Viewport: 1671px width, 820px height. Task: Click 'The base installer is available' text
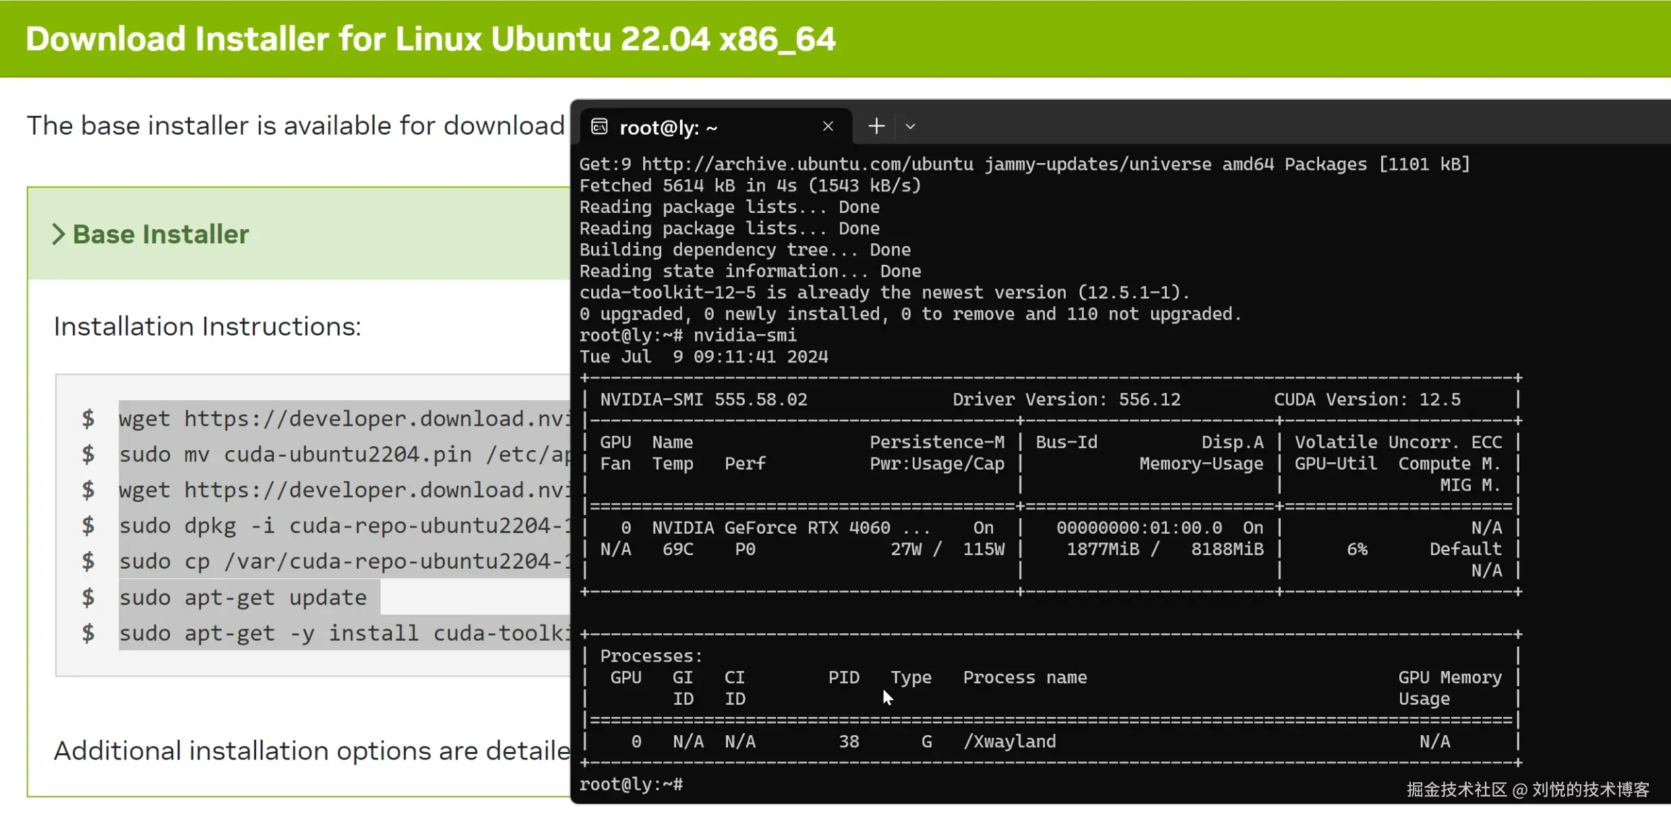[295, 125]
